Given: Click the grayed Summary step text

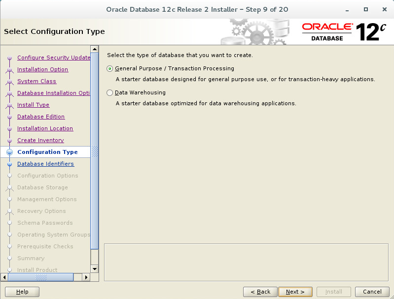Looking at the screenshot, I should (31, 258).
